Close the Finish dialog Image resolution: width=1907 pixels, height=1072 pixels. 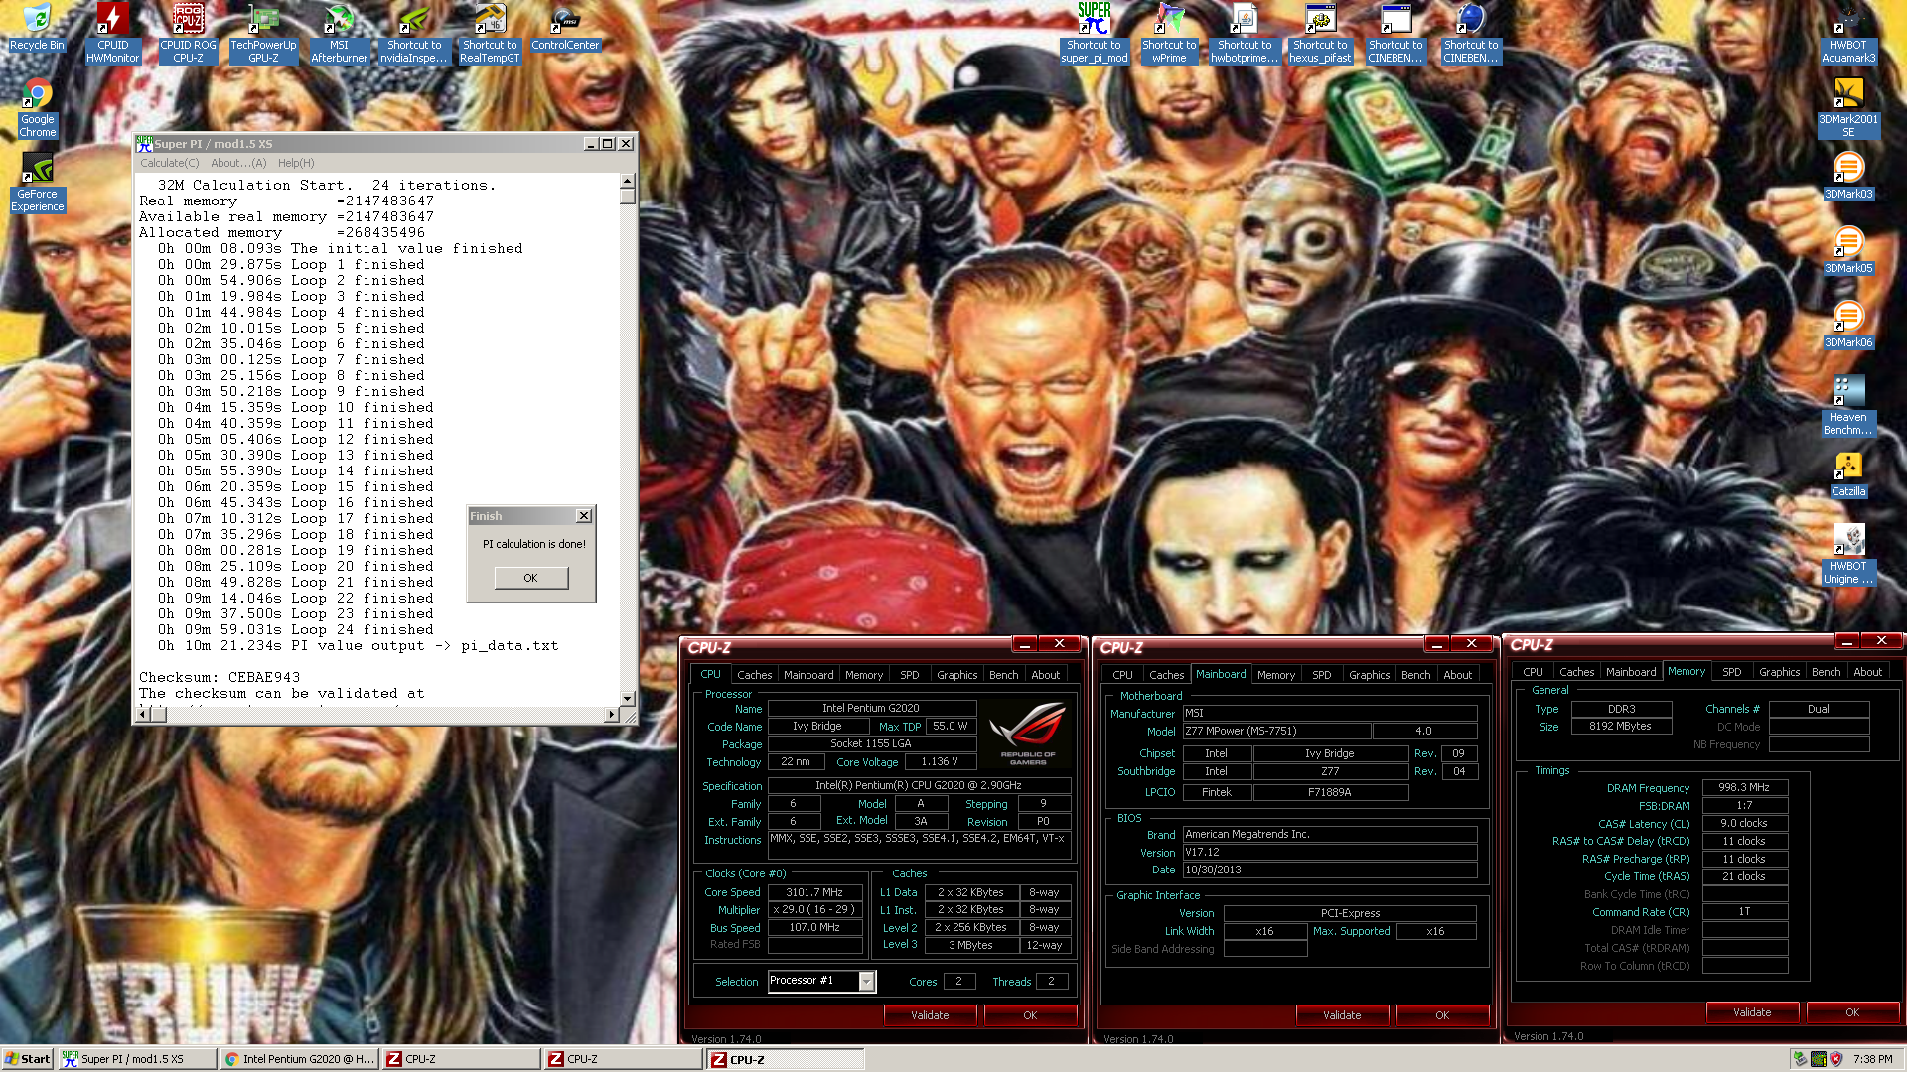[584, 516]
